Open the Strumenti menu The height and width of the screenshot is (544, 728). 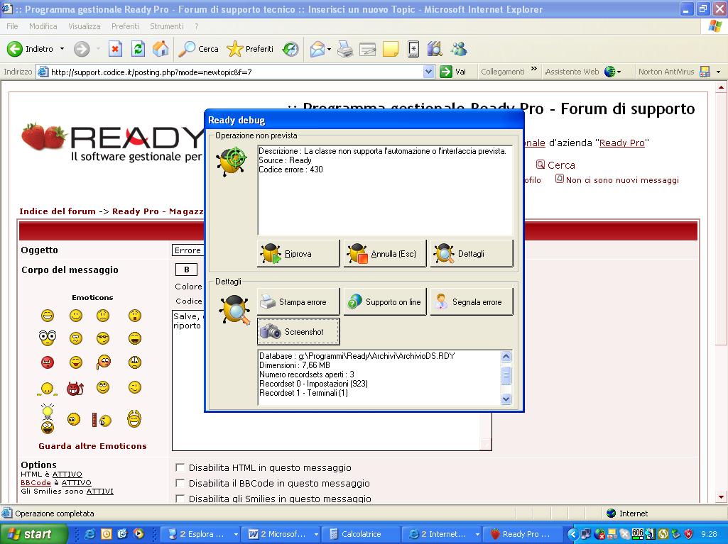tap(167, 26)
